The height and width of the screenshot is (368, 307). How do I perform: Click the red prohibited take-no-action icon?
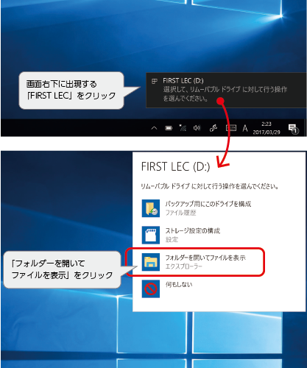[151, 289]
